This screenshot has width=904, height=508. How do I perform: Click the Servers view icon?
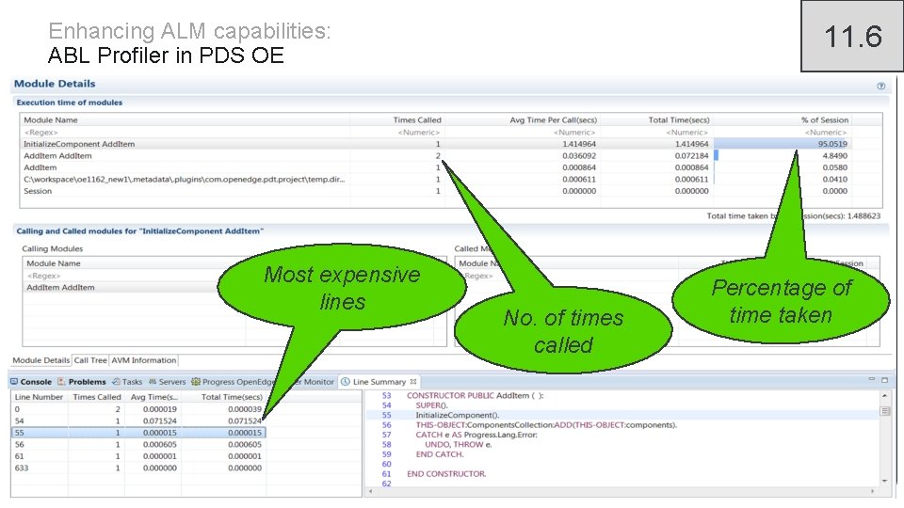click(153, 381)
